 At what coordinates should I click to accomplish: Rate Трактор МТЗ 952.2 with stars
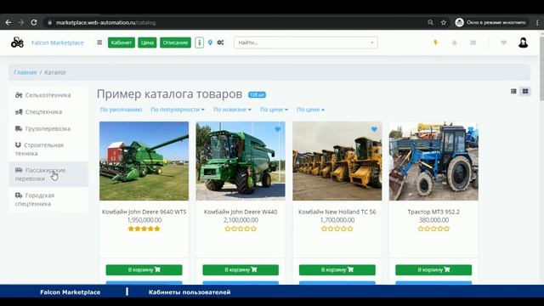point(433,229)
